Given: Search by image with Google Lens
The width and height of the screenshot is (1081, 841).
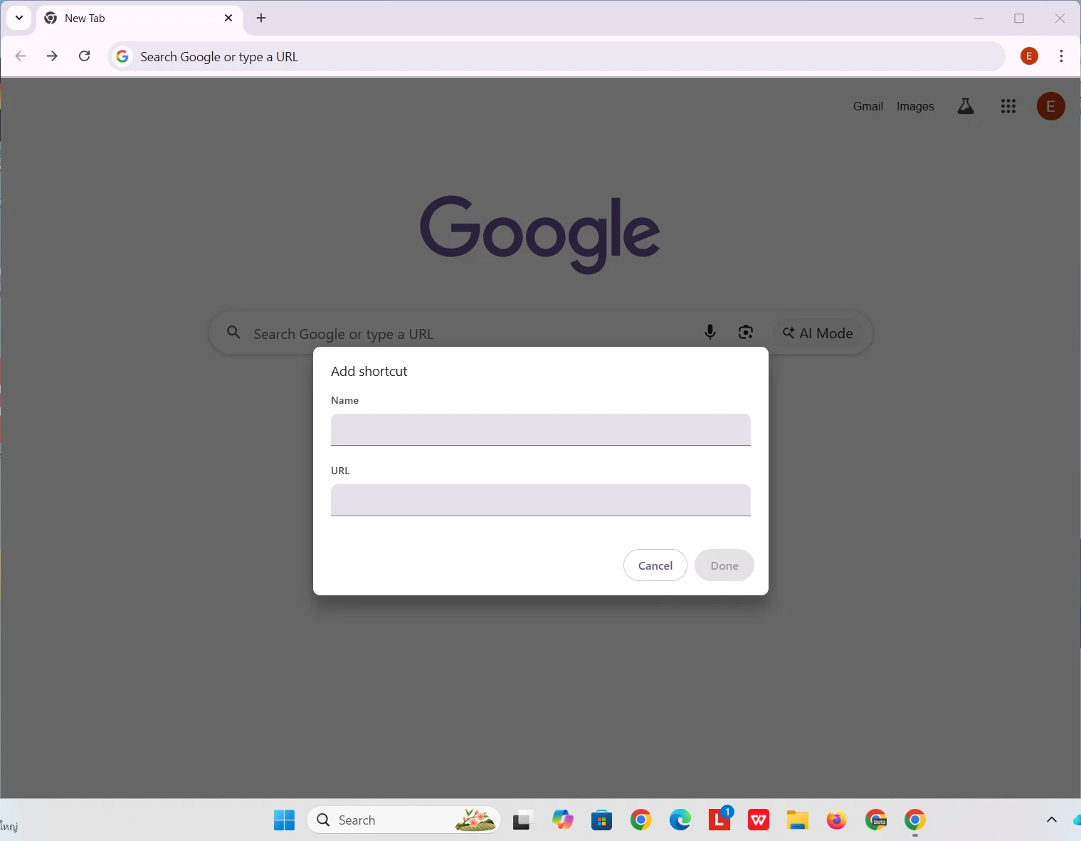Looking at the screenshot, I should [745, 333].
